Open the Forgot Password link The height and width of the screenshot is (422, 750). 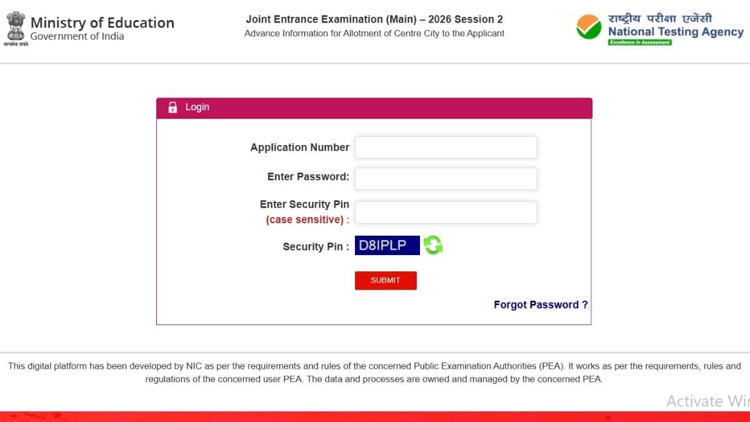540,305
